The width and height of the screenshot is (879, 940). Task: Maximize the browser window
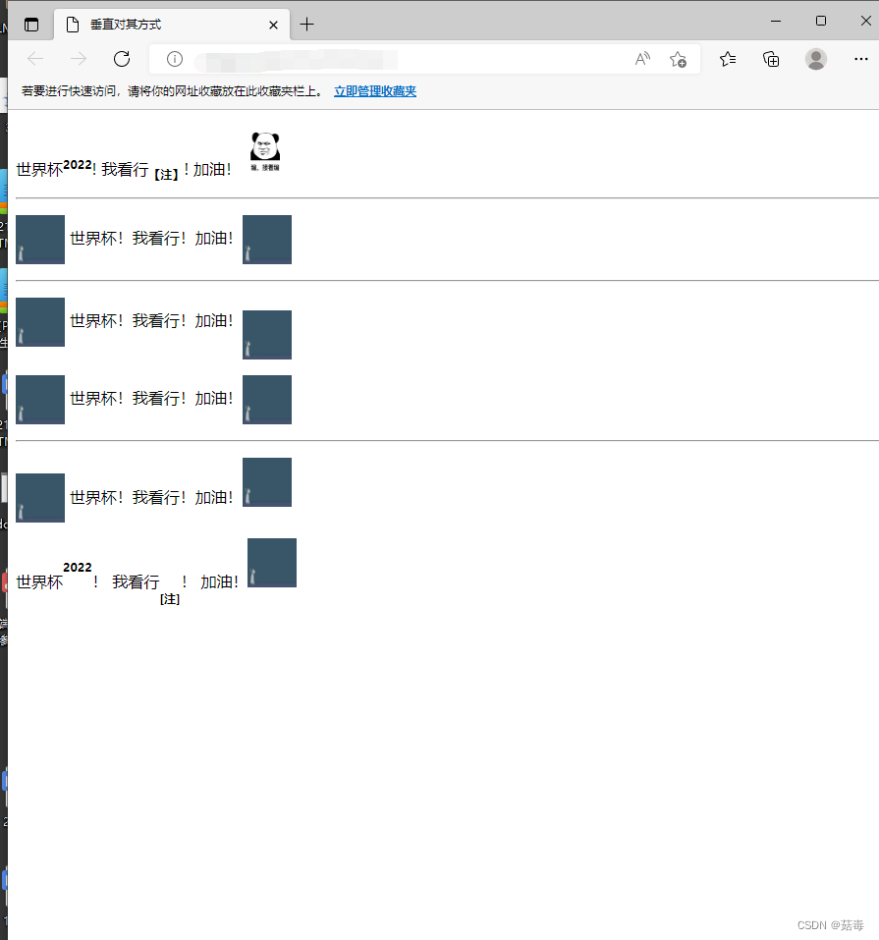tap(821, 21)
